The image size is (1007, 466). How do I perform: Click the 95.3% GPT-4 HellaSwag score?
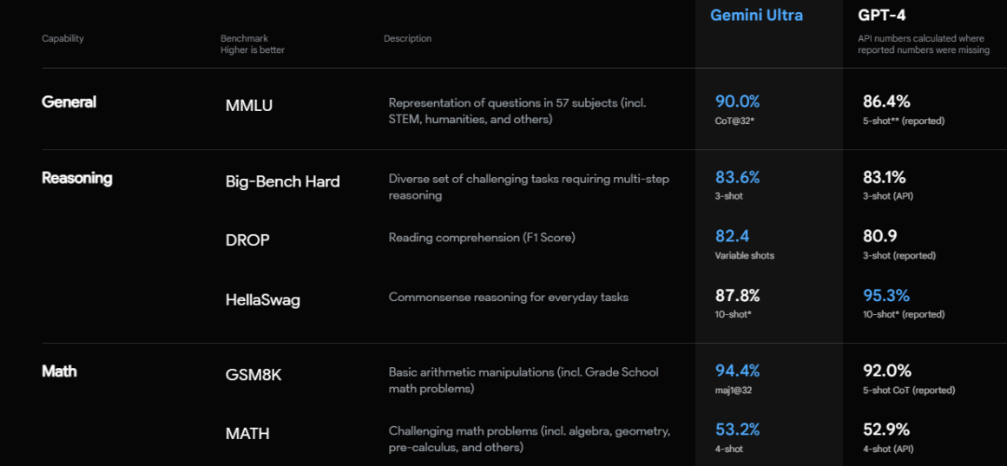click(x=885, y=296)
